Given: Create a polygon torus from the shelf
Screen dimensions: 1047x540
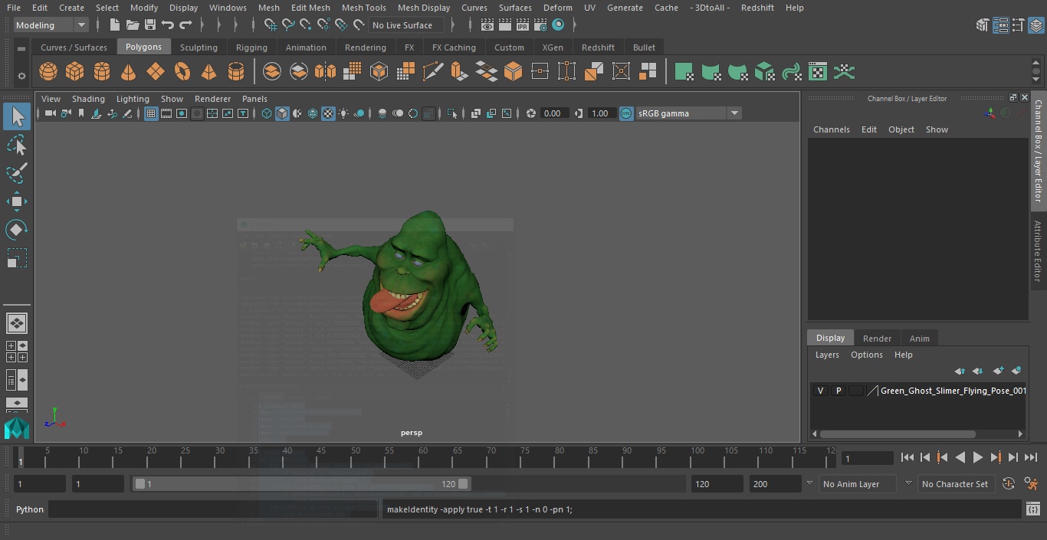Looking at the screenshot, I should pyautogui.click(x=182, y=72).
